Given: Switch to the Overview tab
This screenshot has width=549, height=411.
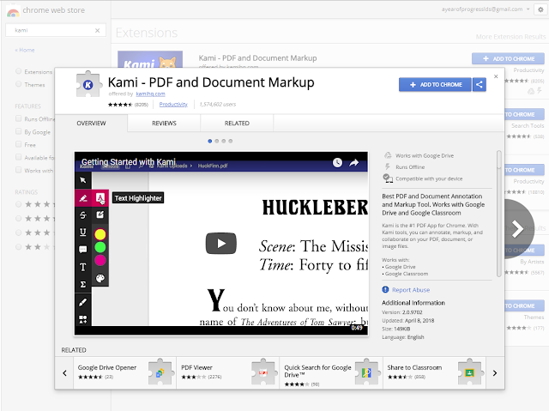Looking at the screenshot, I should point(91,124).
